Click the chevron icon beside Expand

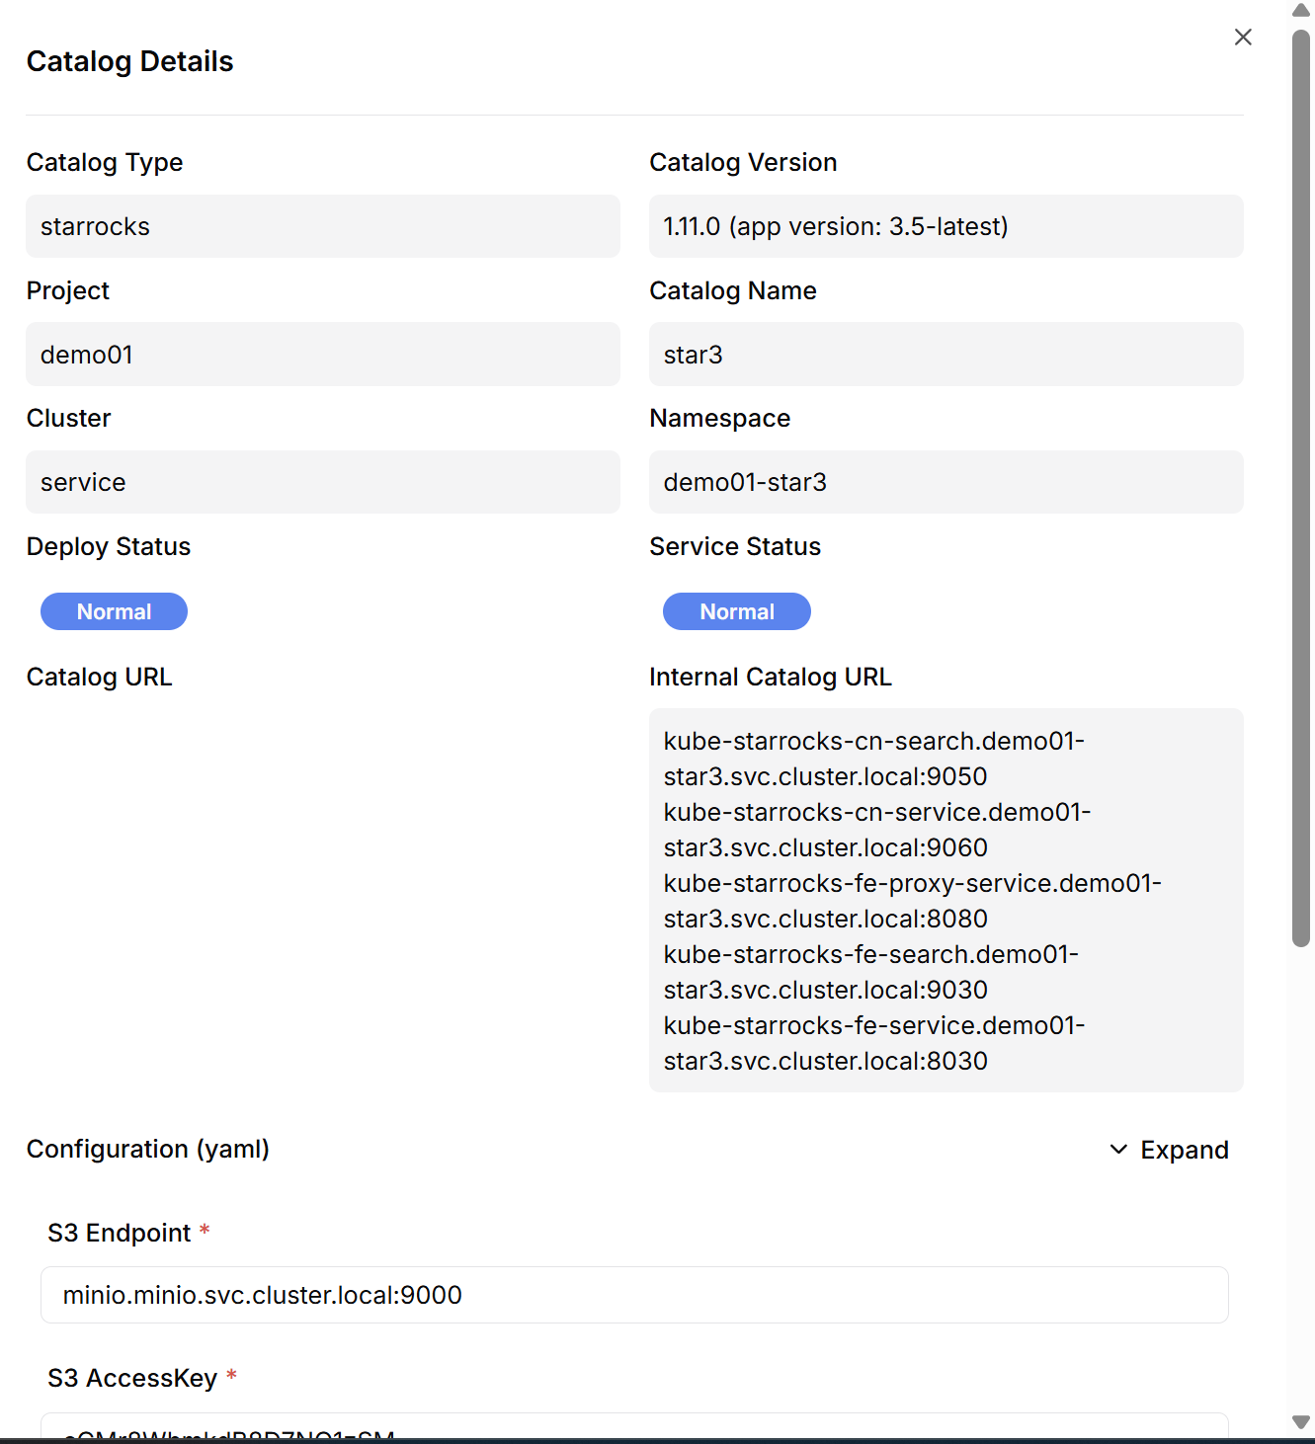(x=1118, y=1150)
